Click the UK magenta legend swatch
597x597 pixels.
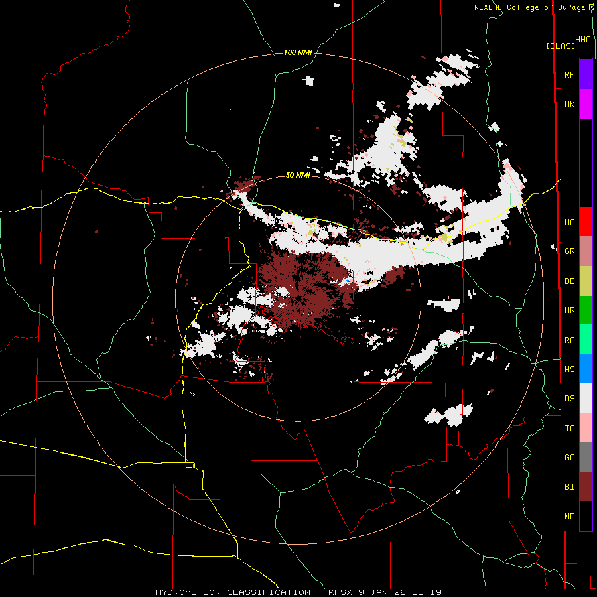pos(586,104)
